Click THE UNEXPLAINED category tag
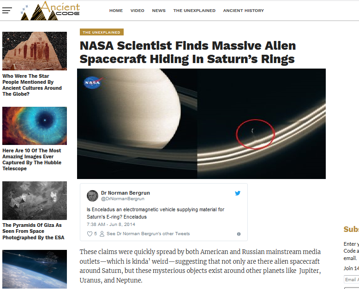Viewport: 359px width, 289px height. (x=102, y=32)
